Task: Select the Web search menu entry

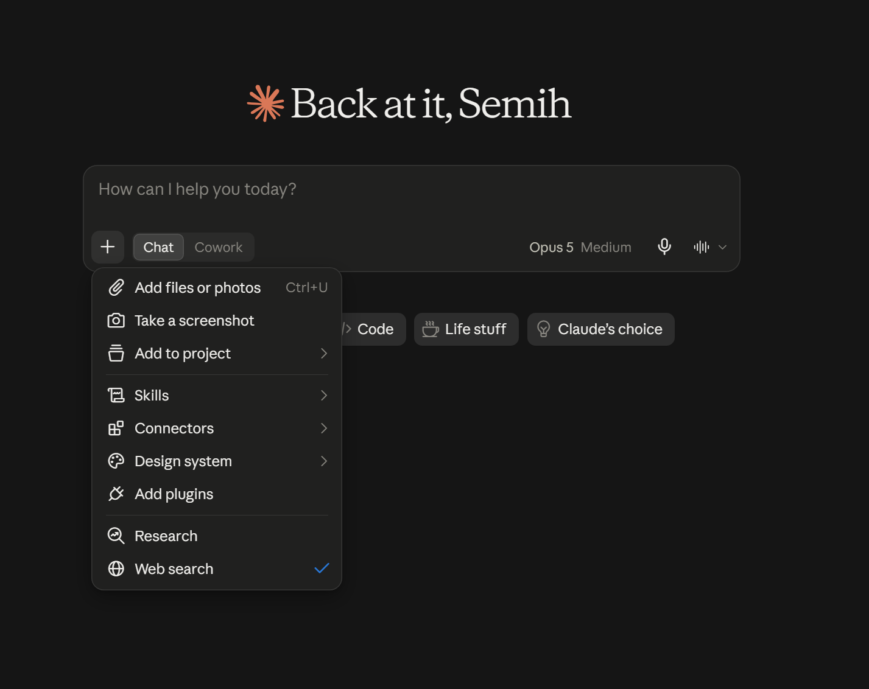Action: (x=217, y=569)
